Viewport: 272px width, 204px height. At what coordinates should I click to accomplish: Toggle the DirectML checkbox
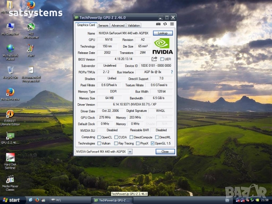coord(157,137)
